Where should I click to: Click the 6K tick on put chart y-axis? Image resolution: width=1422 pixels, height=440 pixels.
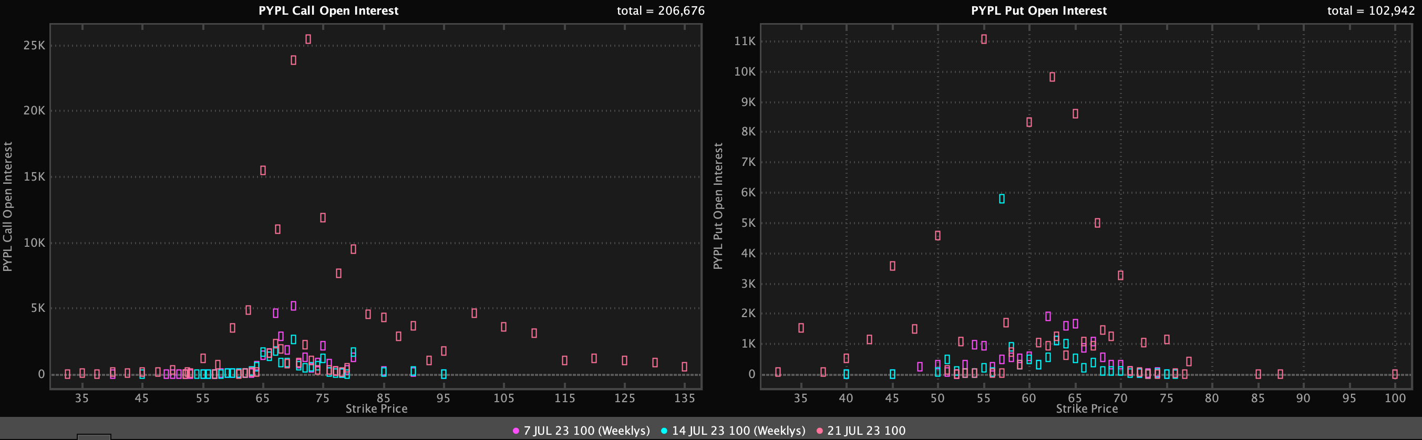click(x=748, y=192)
